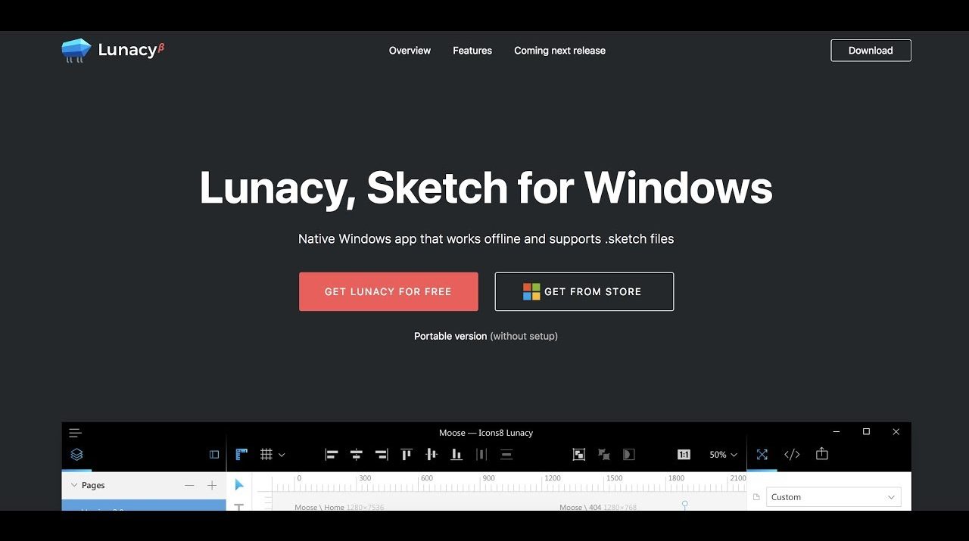This screenshot has height=541, width=969.
Task: Toggle the rulers display icon
Action: (x=241, y=455)
